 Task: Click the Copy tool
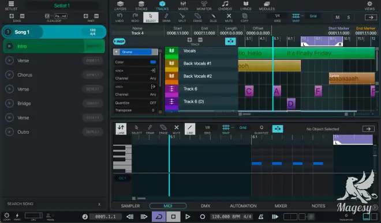tap(244, 18)
